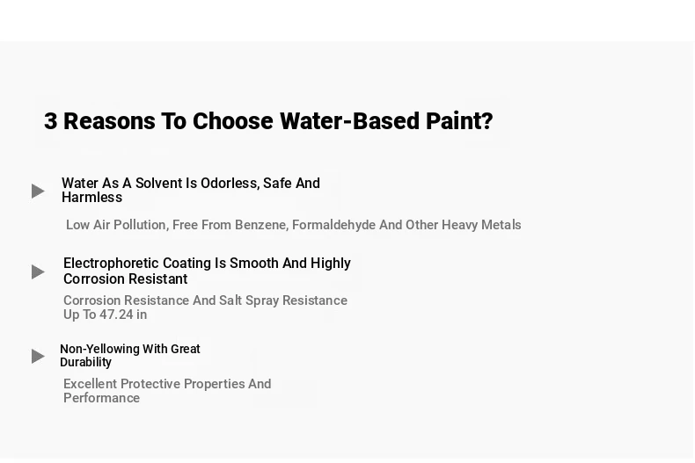
Task: Click Paint? at the title's end
Action: tap(459, 121)
